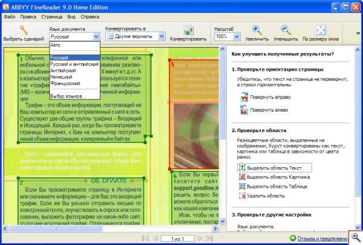Click the Выбрать сценарий wand icon

[x=24, y=30]
